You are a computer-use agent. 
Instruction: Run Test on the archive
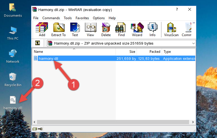click(75, 29)
